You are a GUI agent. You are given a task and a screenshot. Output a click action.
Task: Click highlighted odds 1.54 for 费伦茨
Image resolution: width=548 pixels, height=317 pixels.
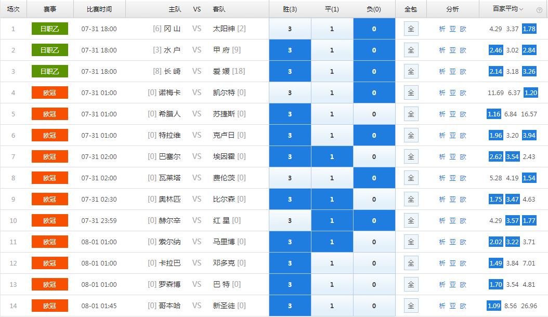point(529,178)
